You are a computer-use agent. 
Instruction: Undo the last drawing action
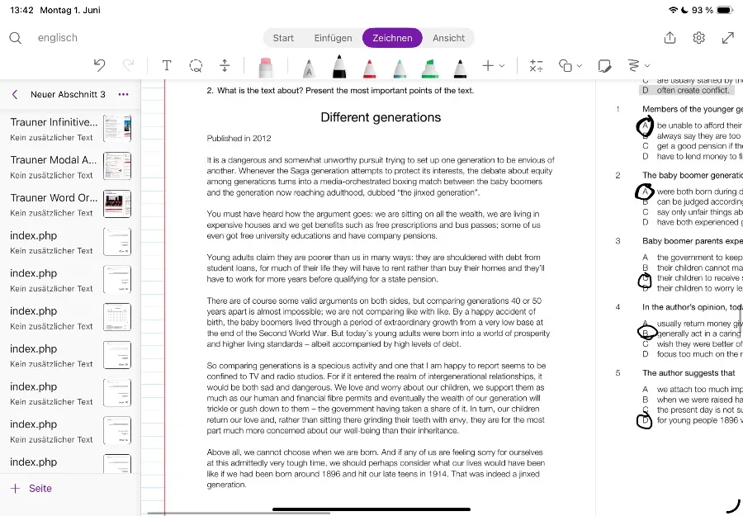99,65
